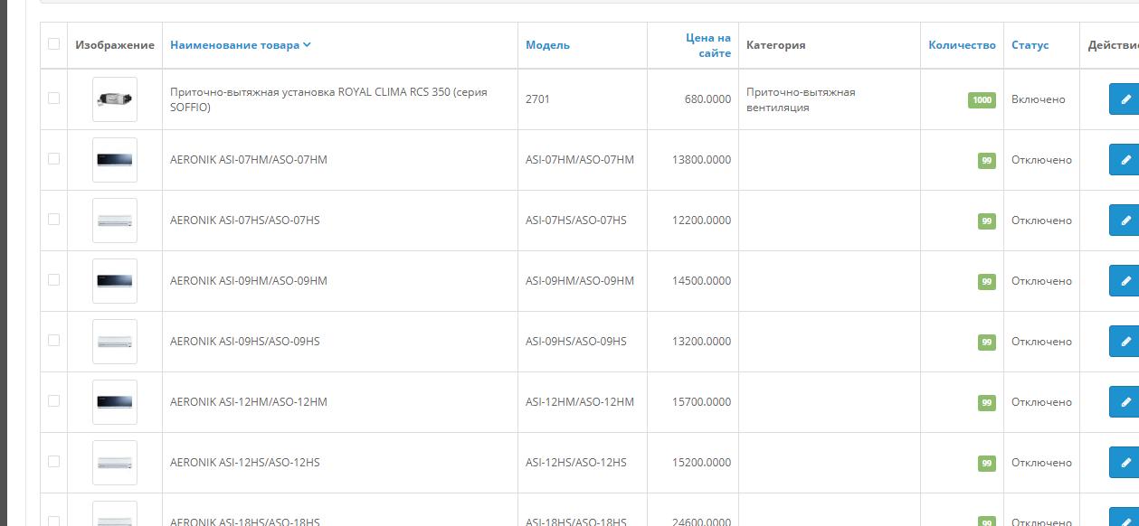Image resolution: width=1139 pixels, height=526 pixels.
Task: Click quantity badge 99 for ASI-07HS/ASO-07HS
Action: coord(987,221)
